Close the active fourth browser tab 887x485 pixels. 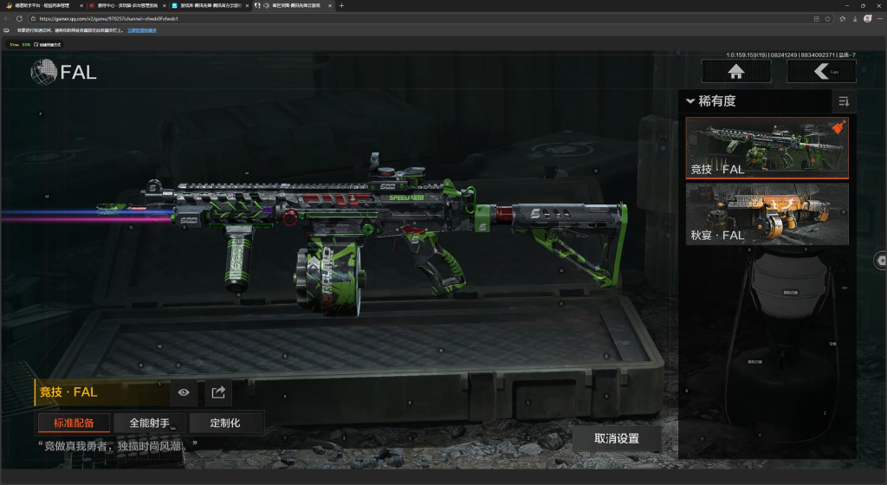pos(329,6)
